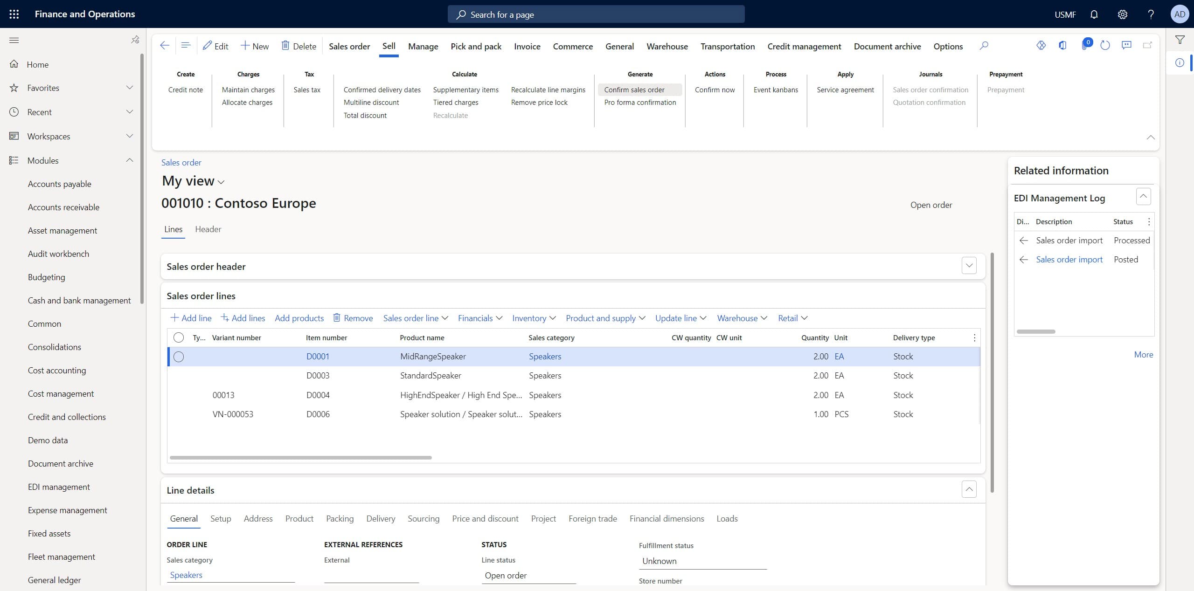Mark the D0001 row selection circle
This screenshot has width=1194, height=591.
point(178,357)
